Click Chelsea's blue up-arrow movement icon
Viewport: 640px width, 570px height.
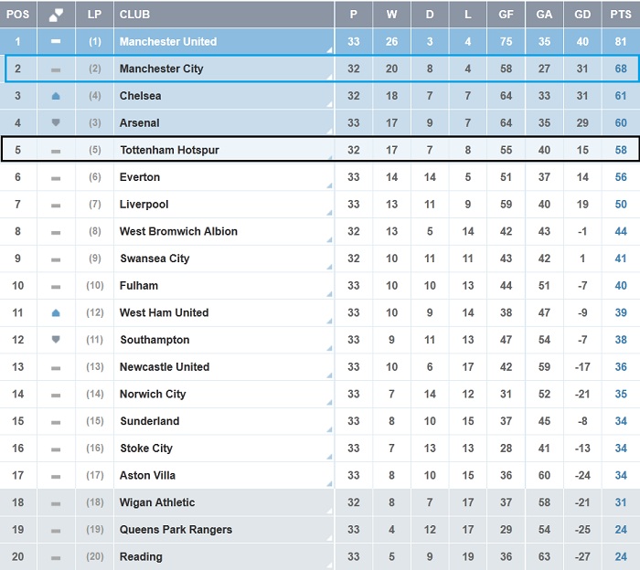point(56,96)
